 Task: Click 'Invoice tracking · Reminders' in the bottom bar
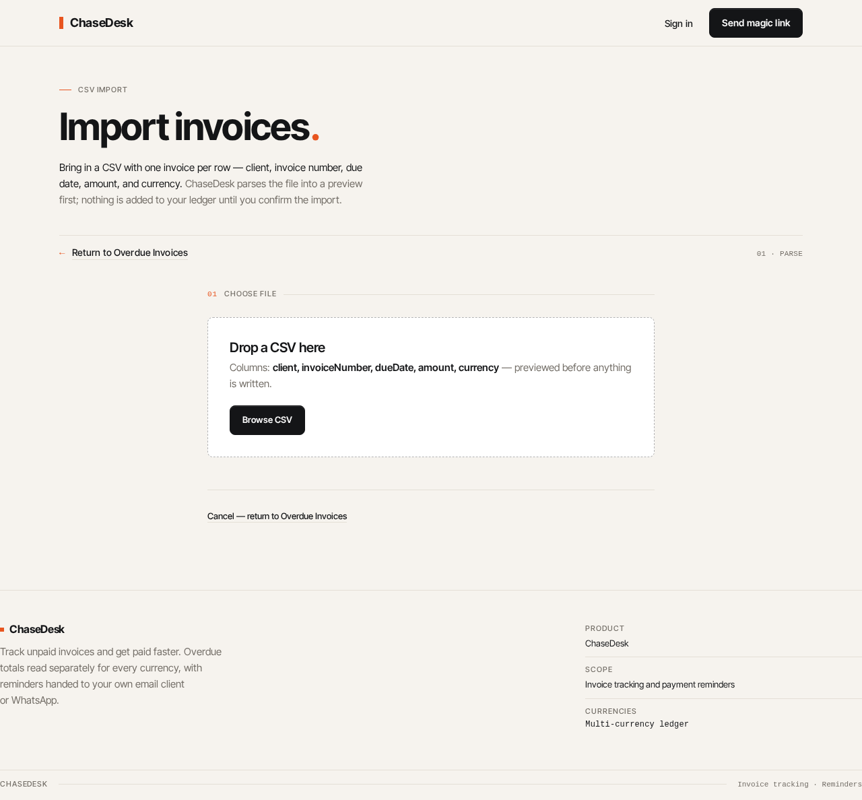coord(799,785)
